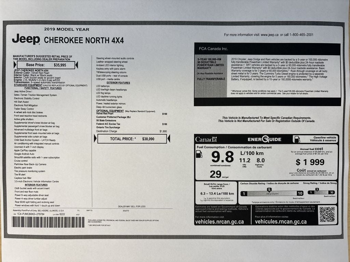Click the Transmission 9-speed automatic line

tap(40, 82)
